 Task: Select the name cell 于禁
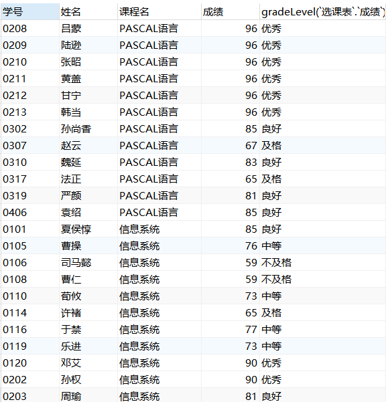click(x=88, y=330)
